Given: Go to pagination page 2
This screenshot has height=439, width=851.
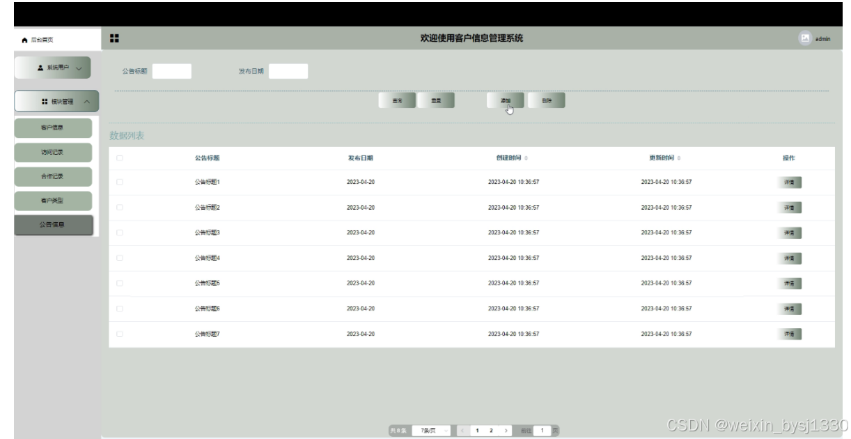Looking at the screenshot, I should 491,431.
